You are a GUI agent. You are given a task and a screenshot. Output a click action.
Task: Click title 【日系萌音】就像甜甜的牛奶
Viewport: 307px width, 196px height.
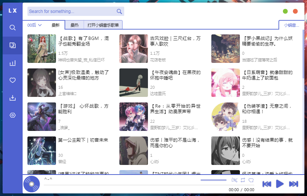(x=267, y=75)
